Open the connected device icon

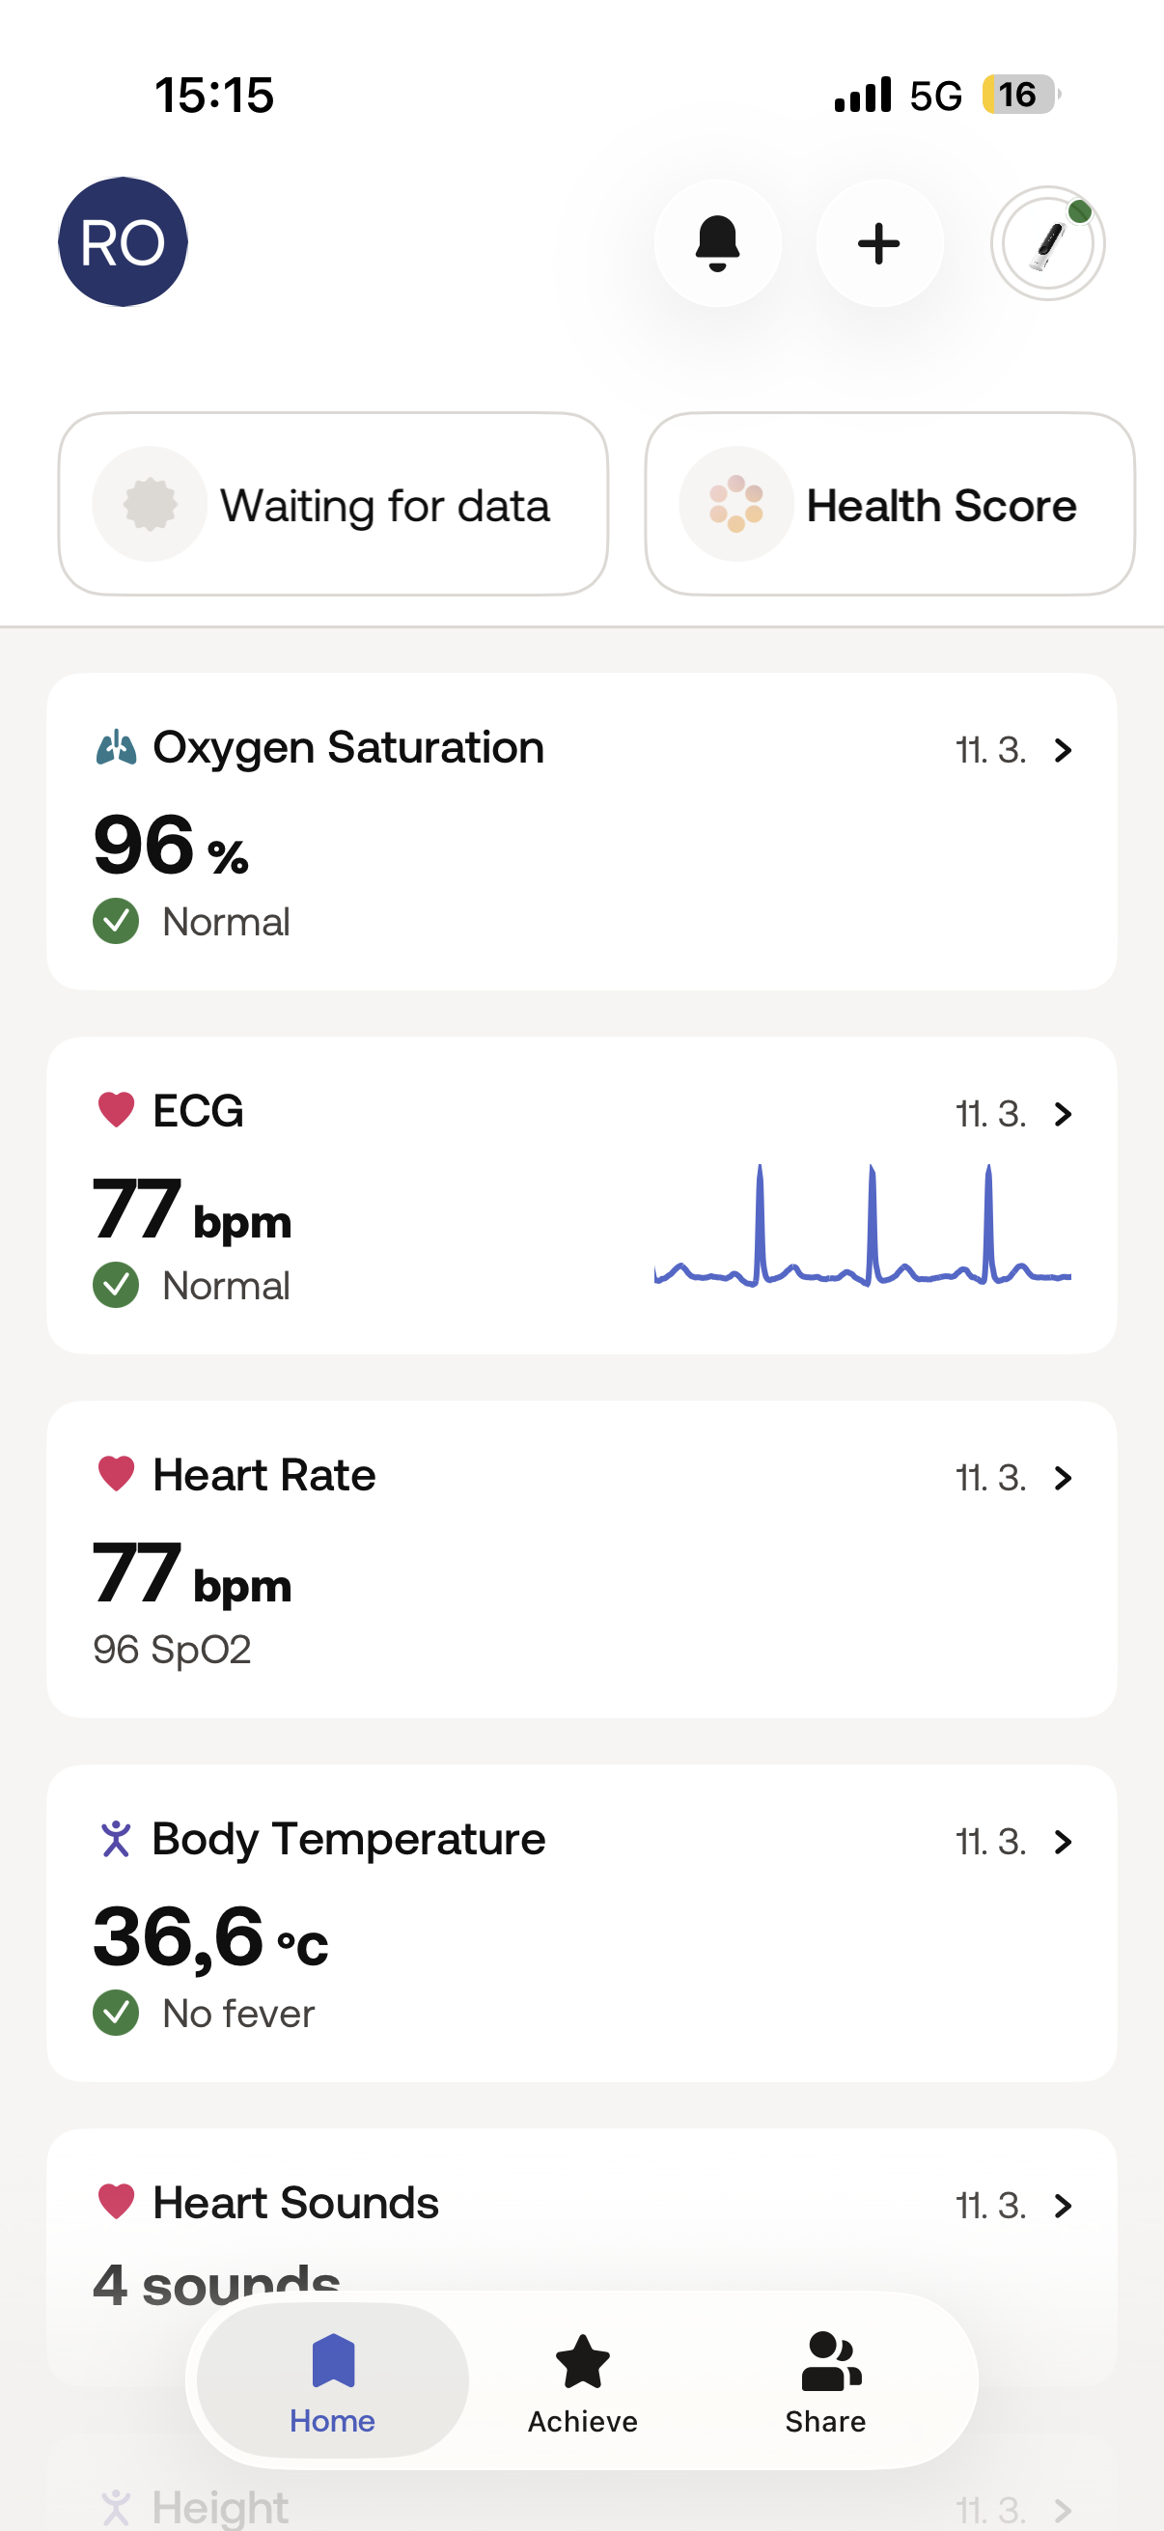[x=1047, y=242]
